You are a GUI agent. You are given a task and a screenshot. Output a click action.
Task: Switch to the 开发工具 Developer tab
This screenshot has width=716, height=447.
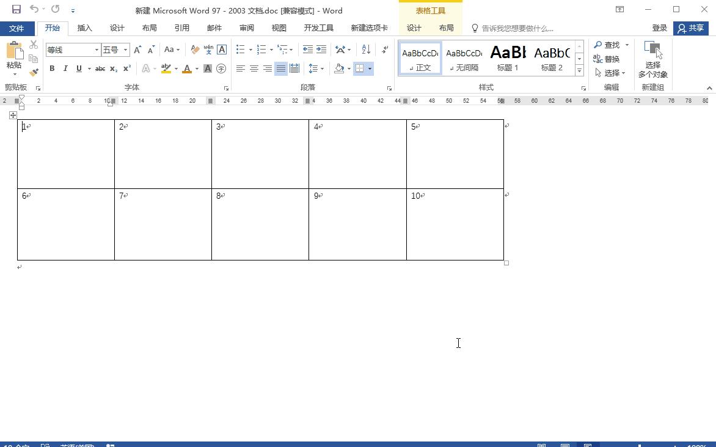click(x=319, y=28)
